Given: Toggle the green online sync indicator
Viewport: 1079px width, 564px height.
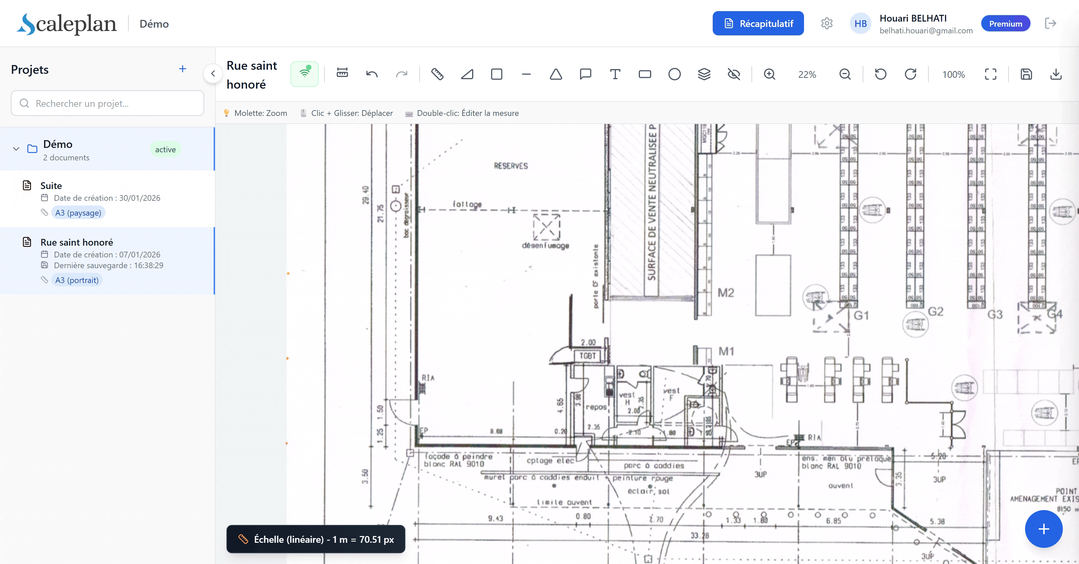Looking at the screenshot, I should click(305, 74).
